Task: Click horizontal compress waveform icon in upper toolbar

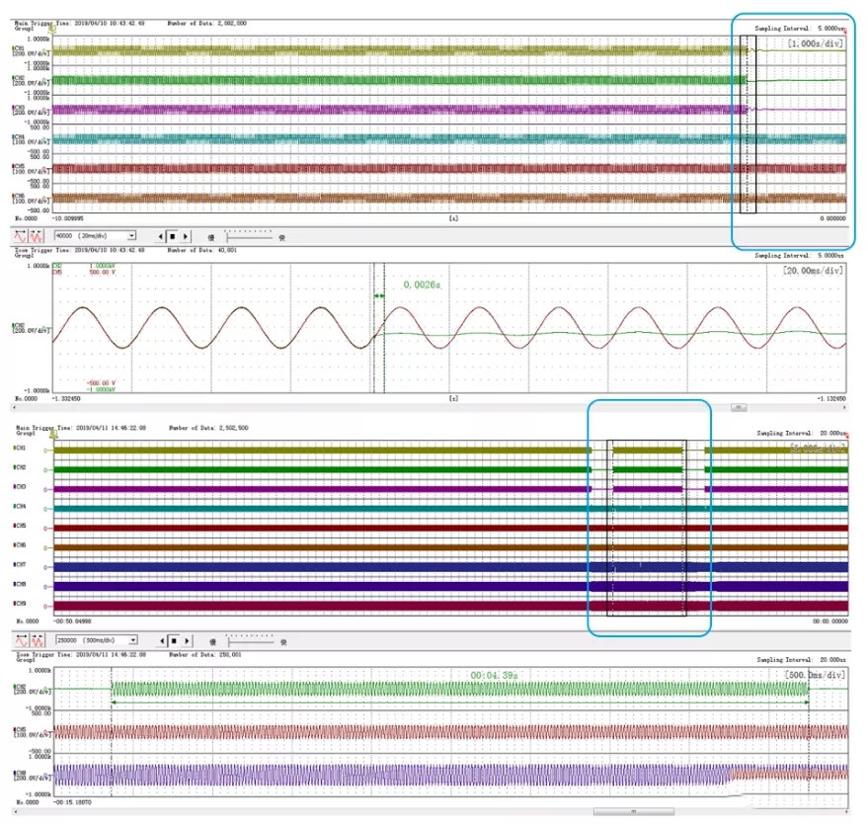Action: pyautogui.click(x=38, y=237)
